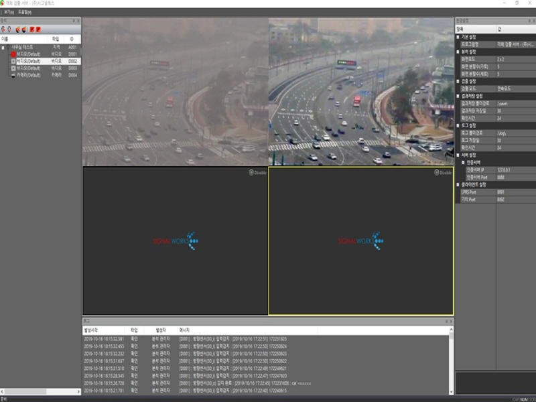Image resolution: width=536 pixels, height=402 pixels.
Task: Click log scrollbar down arrow
Action: pyautogui.click(x=451, y=392)
